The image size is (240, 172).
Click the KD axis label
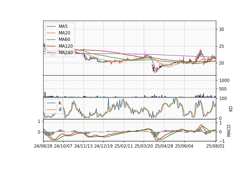(231, 109)
